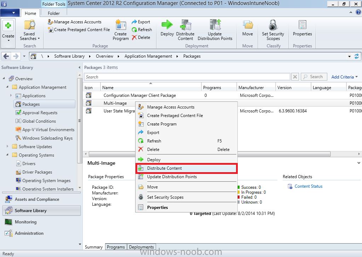Open the Content Status link
The height and width of the screenshot is (257, 362).
pyautogui.click(x=309, y=186)
